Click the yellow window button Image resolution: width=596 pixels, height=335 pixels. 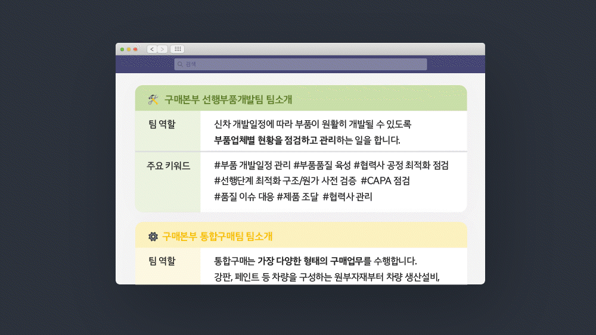click(129, 49)
